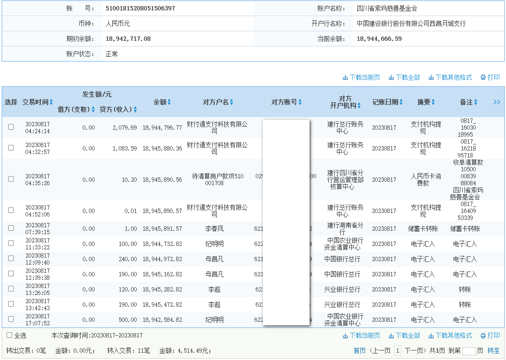Click income amount 500.00

pyautogui.click(x=128, y=320)
